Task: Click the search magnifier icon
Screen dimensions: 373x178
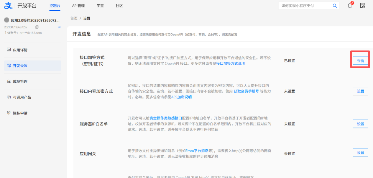Action: coord(335,6)
